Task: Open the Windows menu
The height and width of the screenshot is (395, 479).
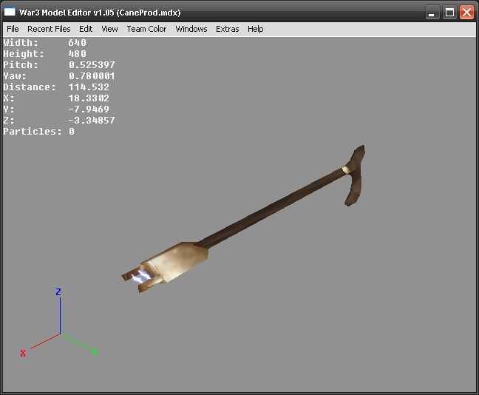Action: coord(191,29)
